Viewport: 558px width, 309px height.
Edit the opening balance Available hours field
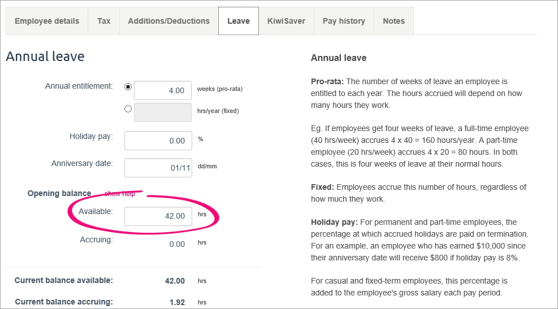tap(158, 216)
